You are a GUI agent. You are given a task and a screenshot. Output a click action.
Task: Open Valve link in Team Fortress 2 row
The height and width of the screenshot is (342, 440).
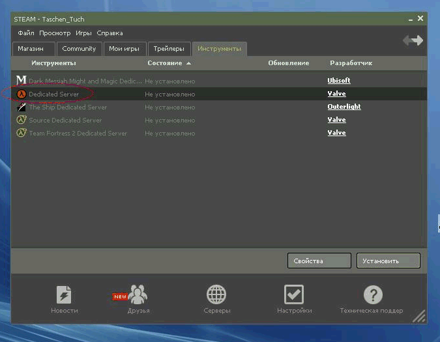(x=336, y=133)
